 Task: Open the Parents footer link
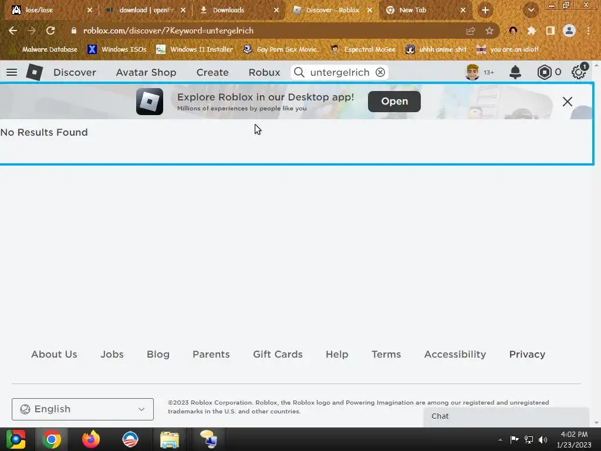coord(211,354)
